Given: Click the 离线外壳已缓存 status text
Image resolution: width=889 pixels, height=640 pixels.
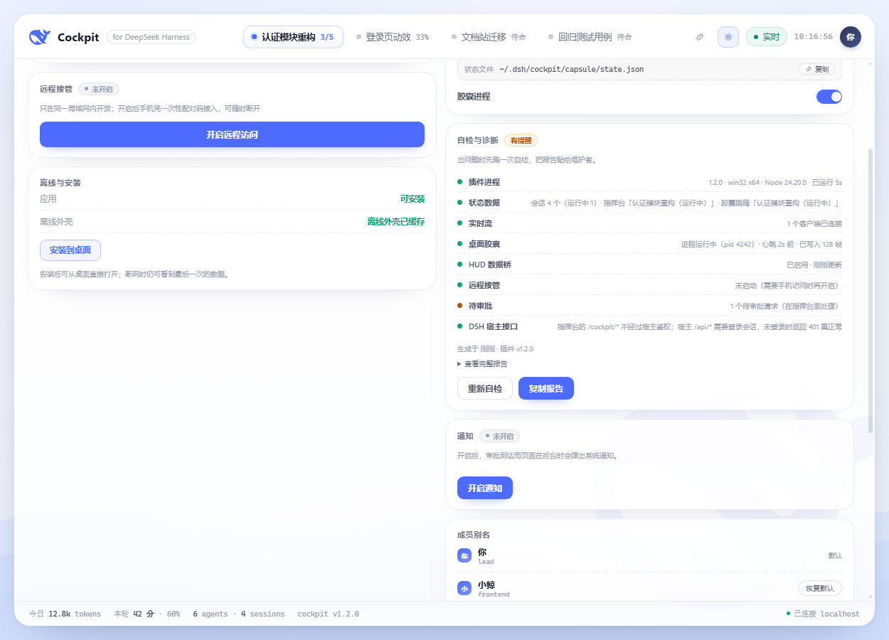Looking at the screenshot, I should pos(396,222).
